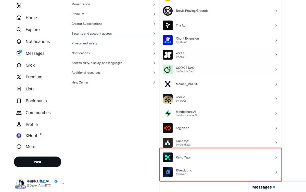Open the Bookmarks icon
Viewport: 306px width, 192px height.
click(x=19, y=101)
